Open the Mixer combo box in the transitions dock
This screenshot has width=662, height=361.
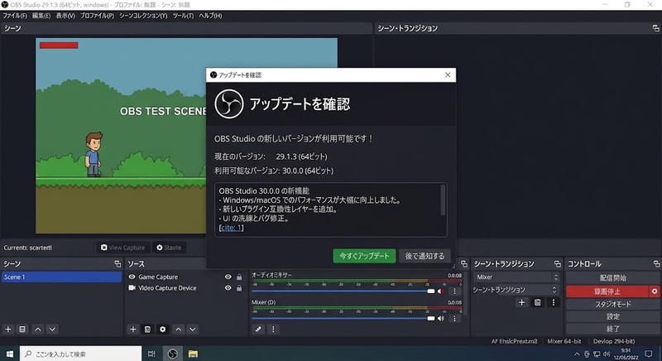click(x=516, y=277)
